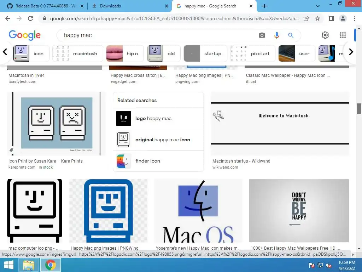
Task: Open File Explorer from taskbar
Action: (x=29, y=265)
